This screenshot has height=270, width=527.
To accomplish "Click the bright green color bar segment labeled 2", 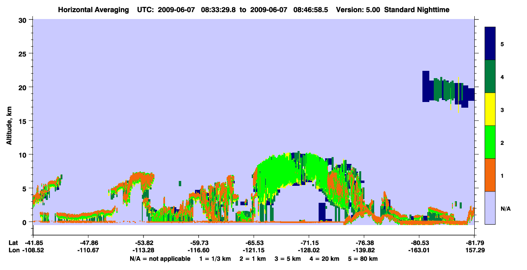I will (x=490, y=142).
